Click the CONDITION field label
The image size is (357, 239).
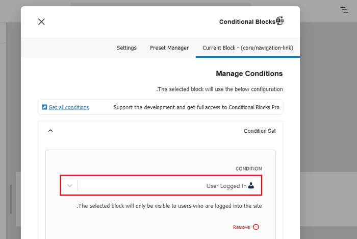click(248, 169)
